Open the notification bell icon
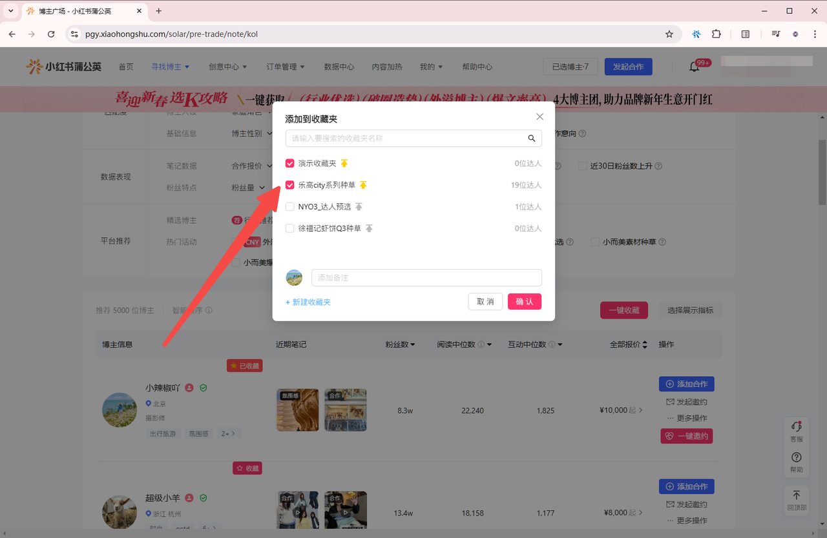 click(x=695, y=66)
